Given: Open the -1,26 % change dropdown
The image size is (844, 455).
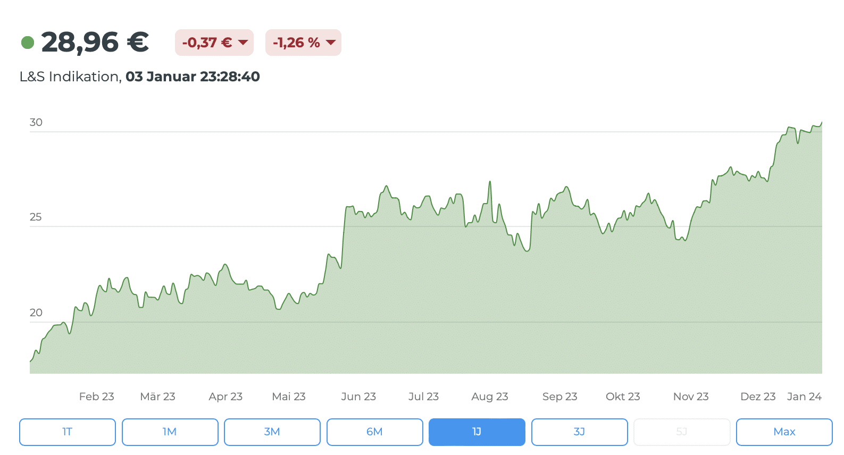Looking at the screenshot, I should 303,43.
